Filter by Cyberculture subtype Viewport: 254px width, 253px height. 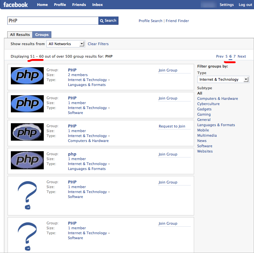point(208,104)
